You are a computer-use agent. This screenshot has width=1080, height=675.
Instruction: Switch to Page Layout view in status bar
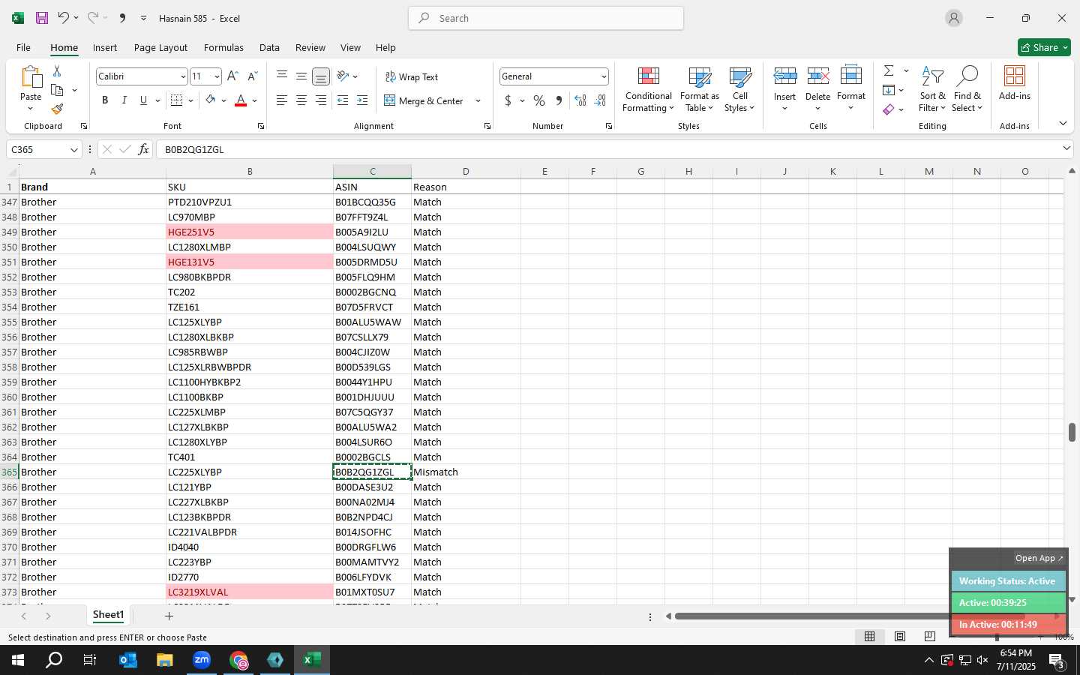[x=900, y=637]
